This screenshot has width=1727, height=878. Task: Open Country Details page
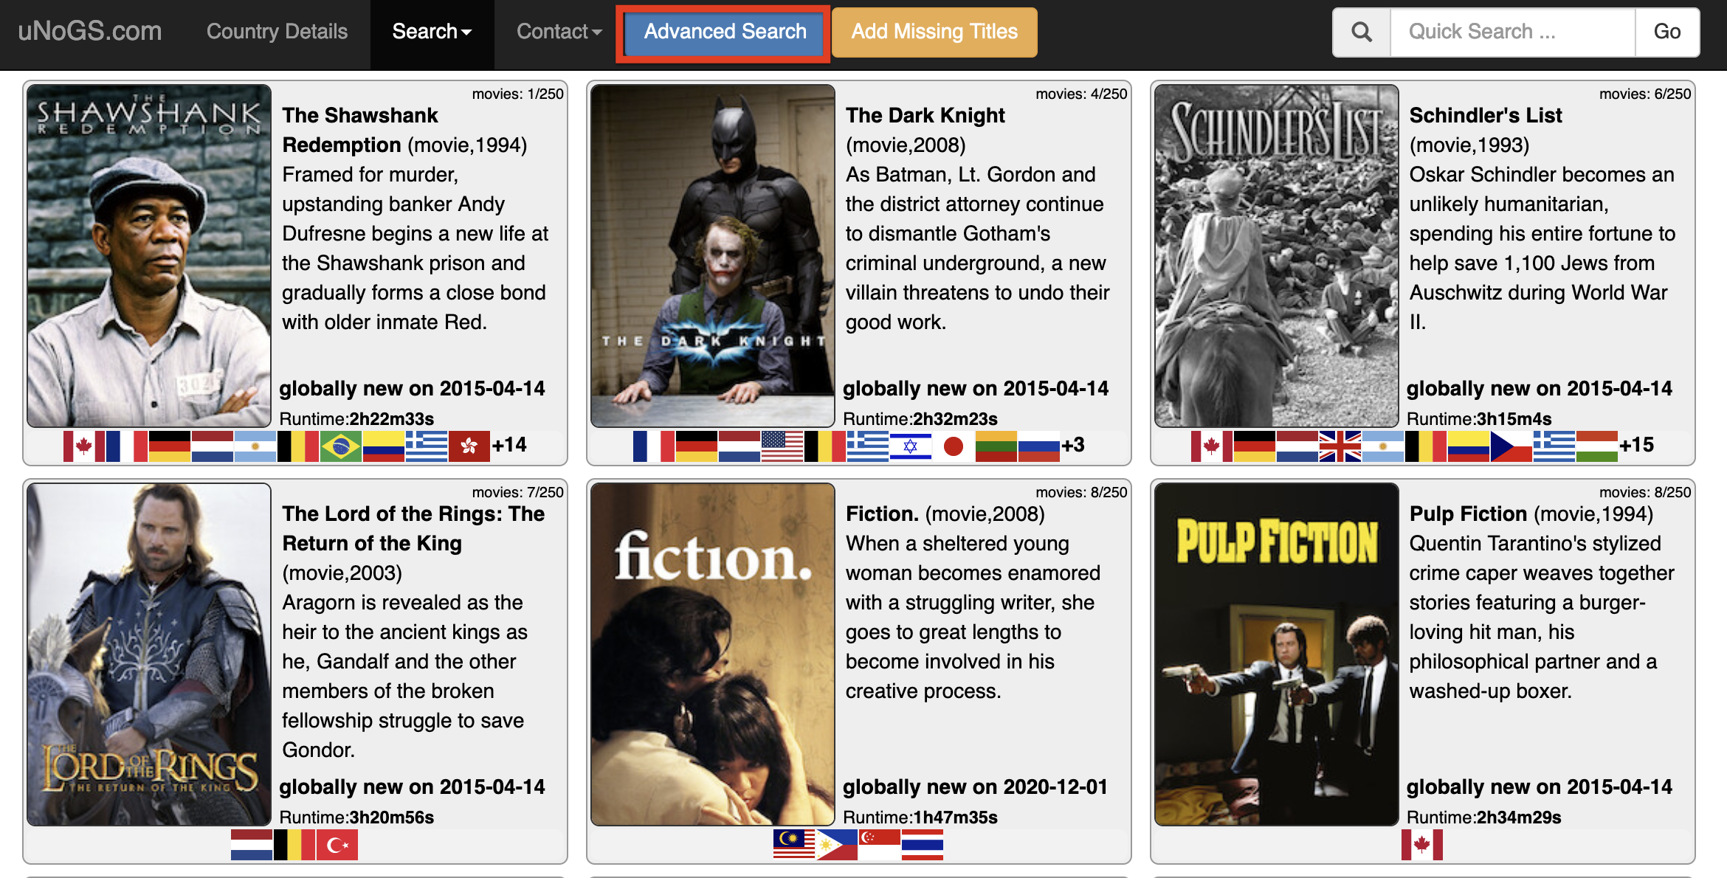click(277, 32)
